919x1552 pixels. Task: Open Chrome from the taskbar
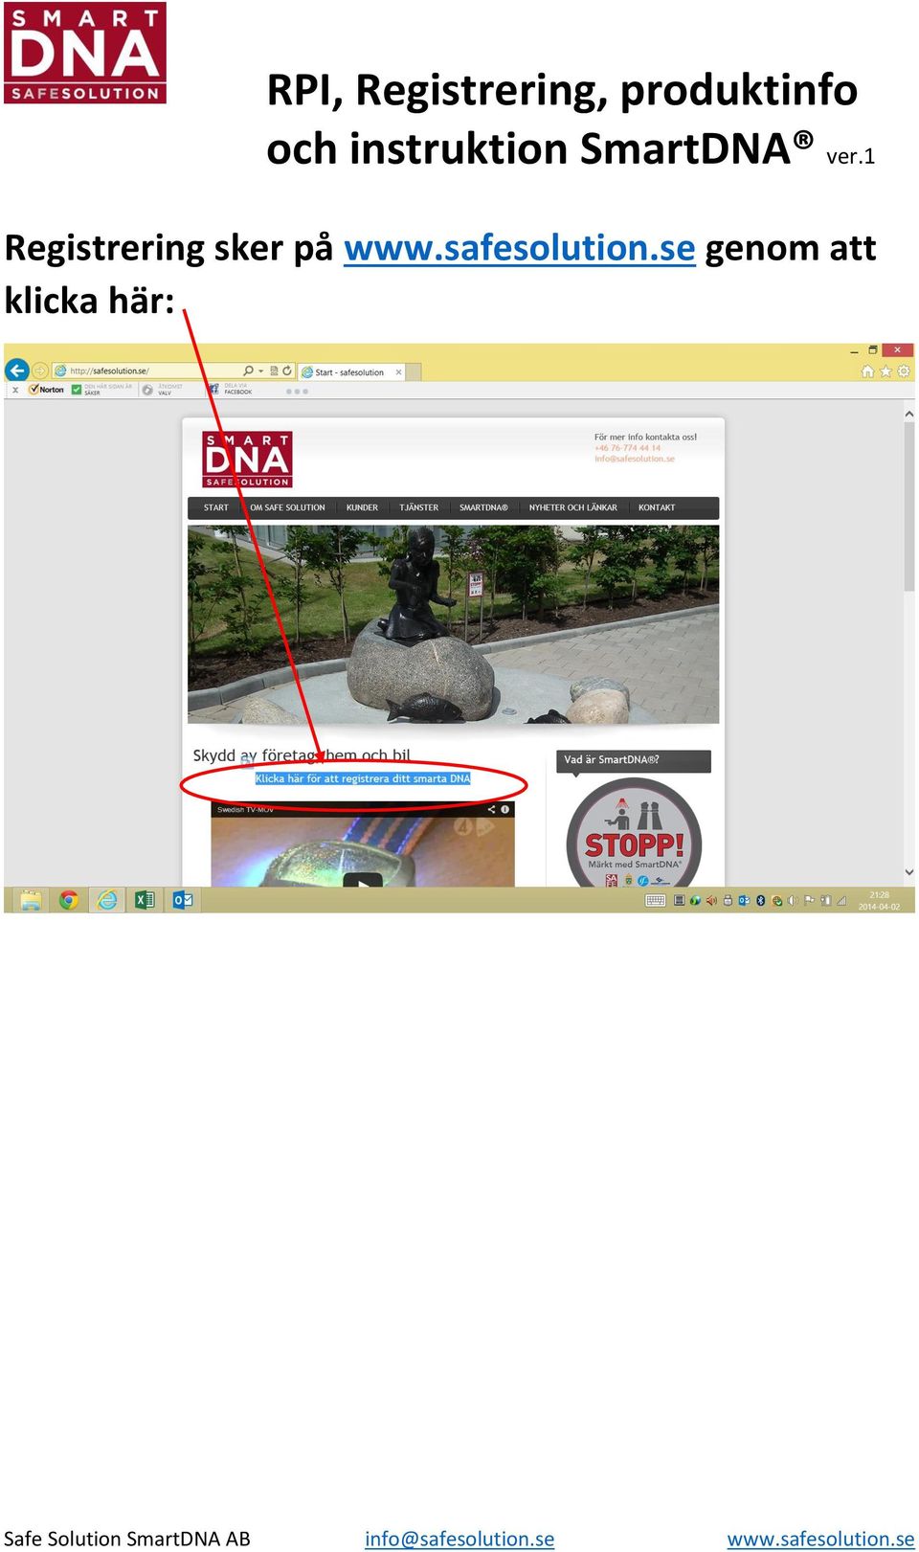[69, 900]
